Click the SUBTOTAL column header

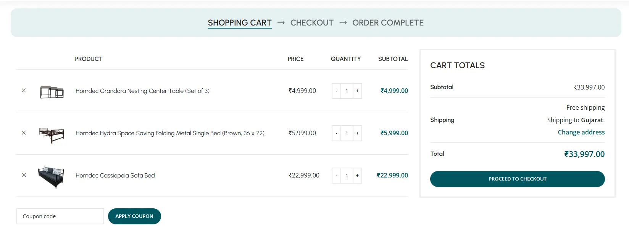393,59
